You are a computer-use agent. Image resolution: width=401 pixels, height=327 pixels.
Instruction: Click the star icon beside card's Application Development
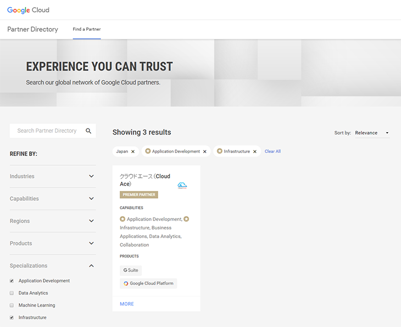tap(122, 219)
